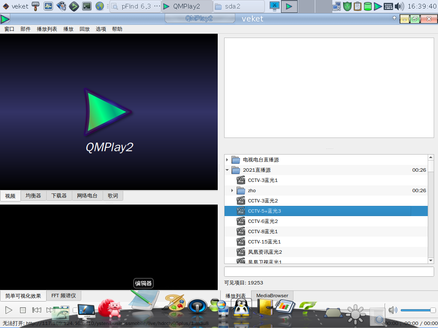Viewport: 438px width, 328px height.
Task: Select 凤凰资讯蓝光2 in playlist
Action: tap(326, 252)
